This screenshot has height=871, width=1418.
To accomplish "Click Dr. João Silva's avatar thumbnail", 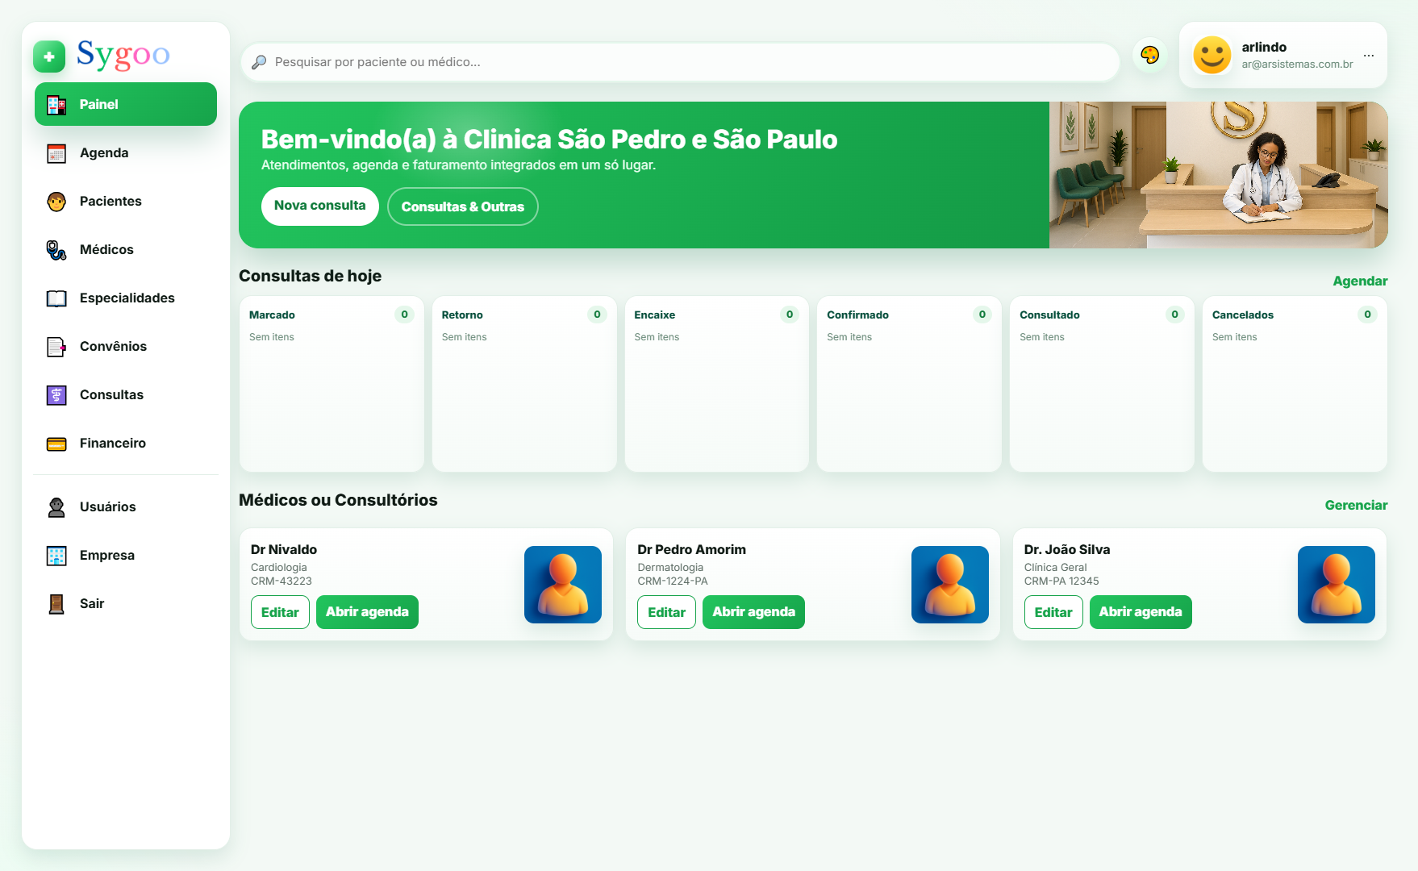I will point(1336,585).
